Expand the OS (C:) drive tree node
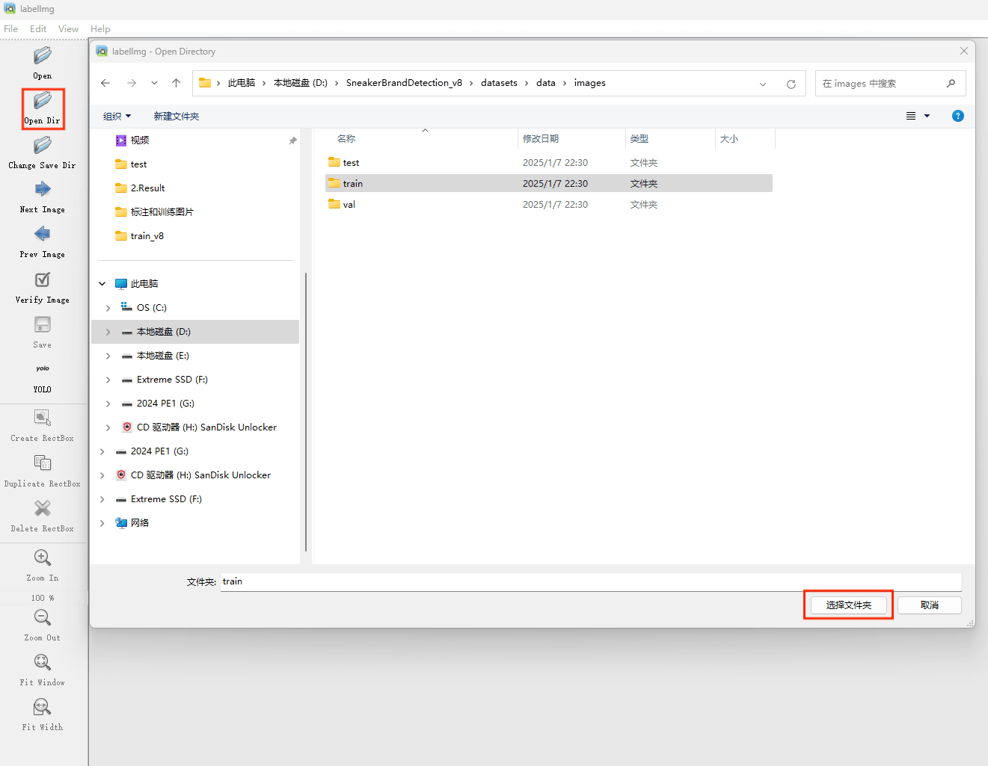 108,308
